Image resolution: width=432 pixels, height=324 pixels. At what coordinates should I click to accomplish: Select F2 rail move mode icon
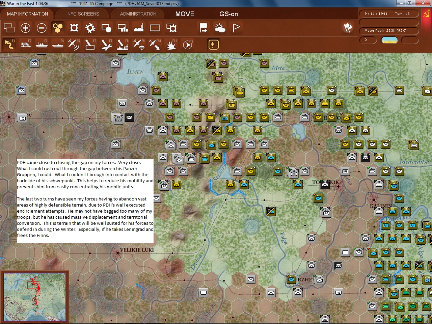point(25,44)
